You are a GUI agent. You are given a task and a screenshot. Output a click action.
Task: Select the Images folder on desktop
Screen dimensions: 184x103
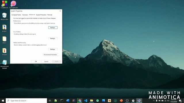pos(4,51)
